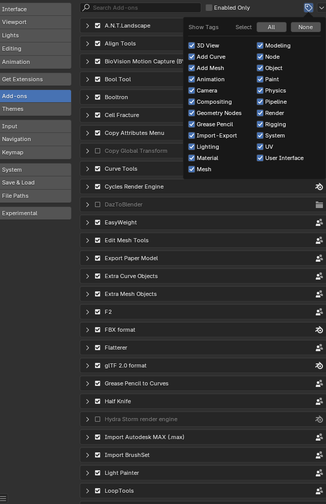Uncheck the Modeling tag
Image resolution: width=326 pixels, height=504 pixels.
tap(260, 45)
